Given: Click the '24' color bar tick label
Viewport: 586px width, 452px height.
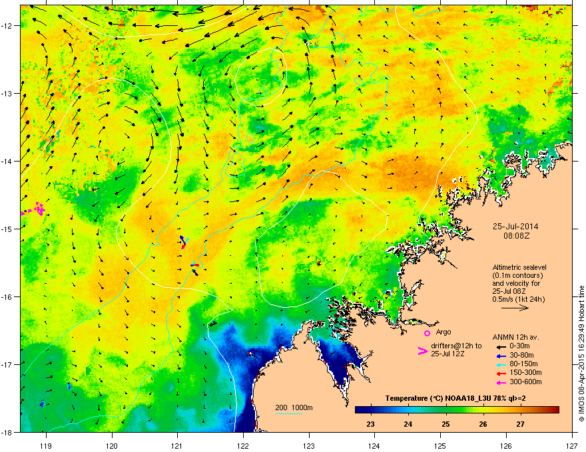Looking at the screenshot, I should (x=408, y=424).
